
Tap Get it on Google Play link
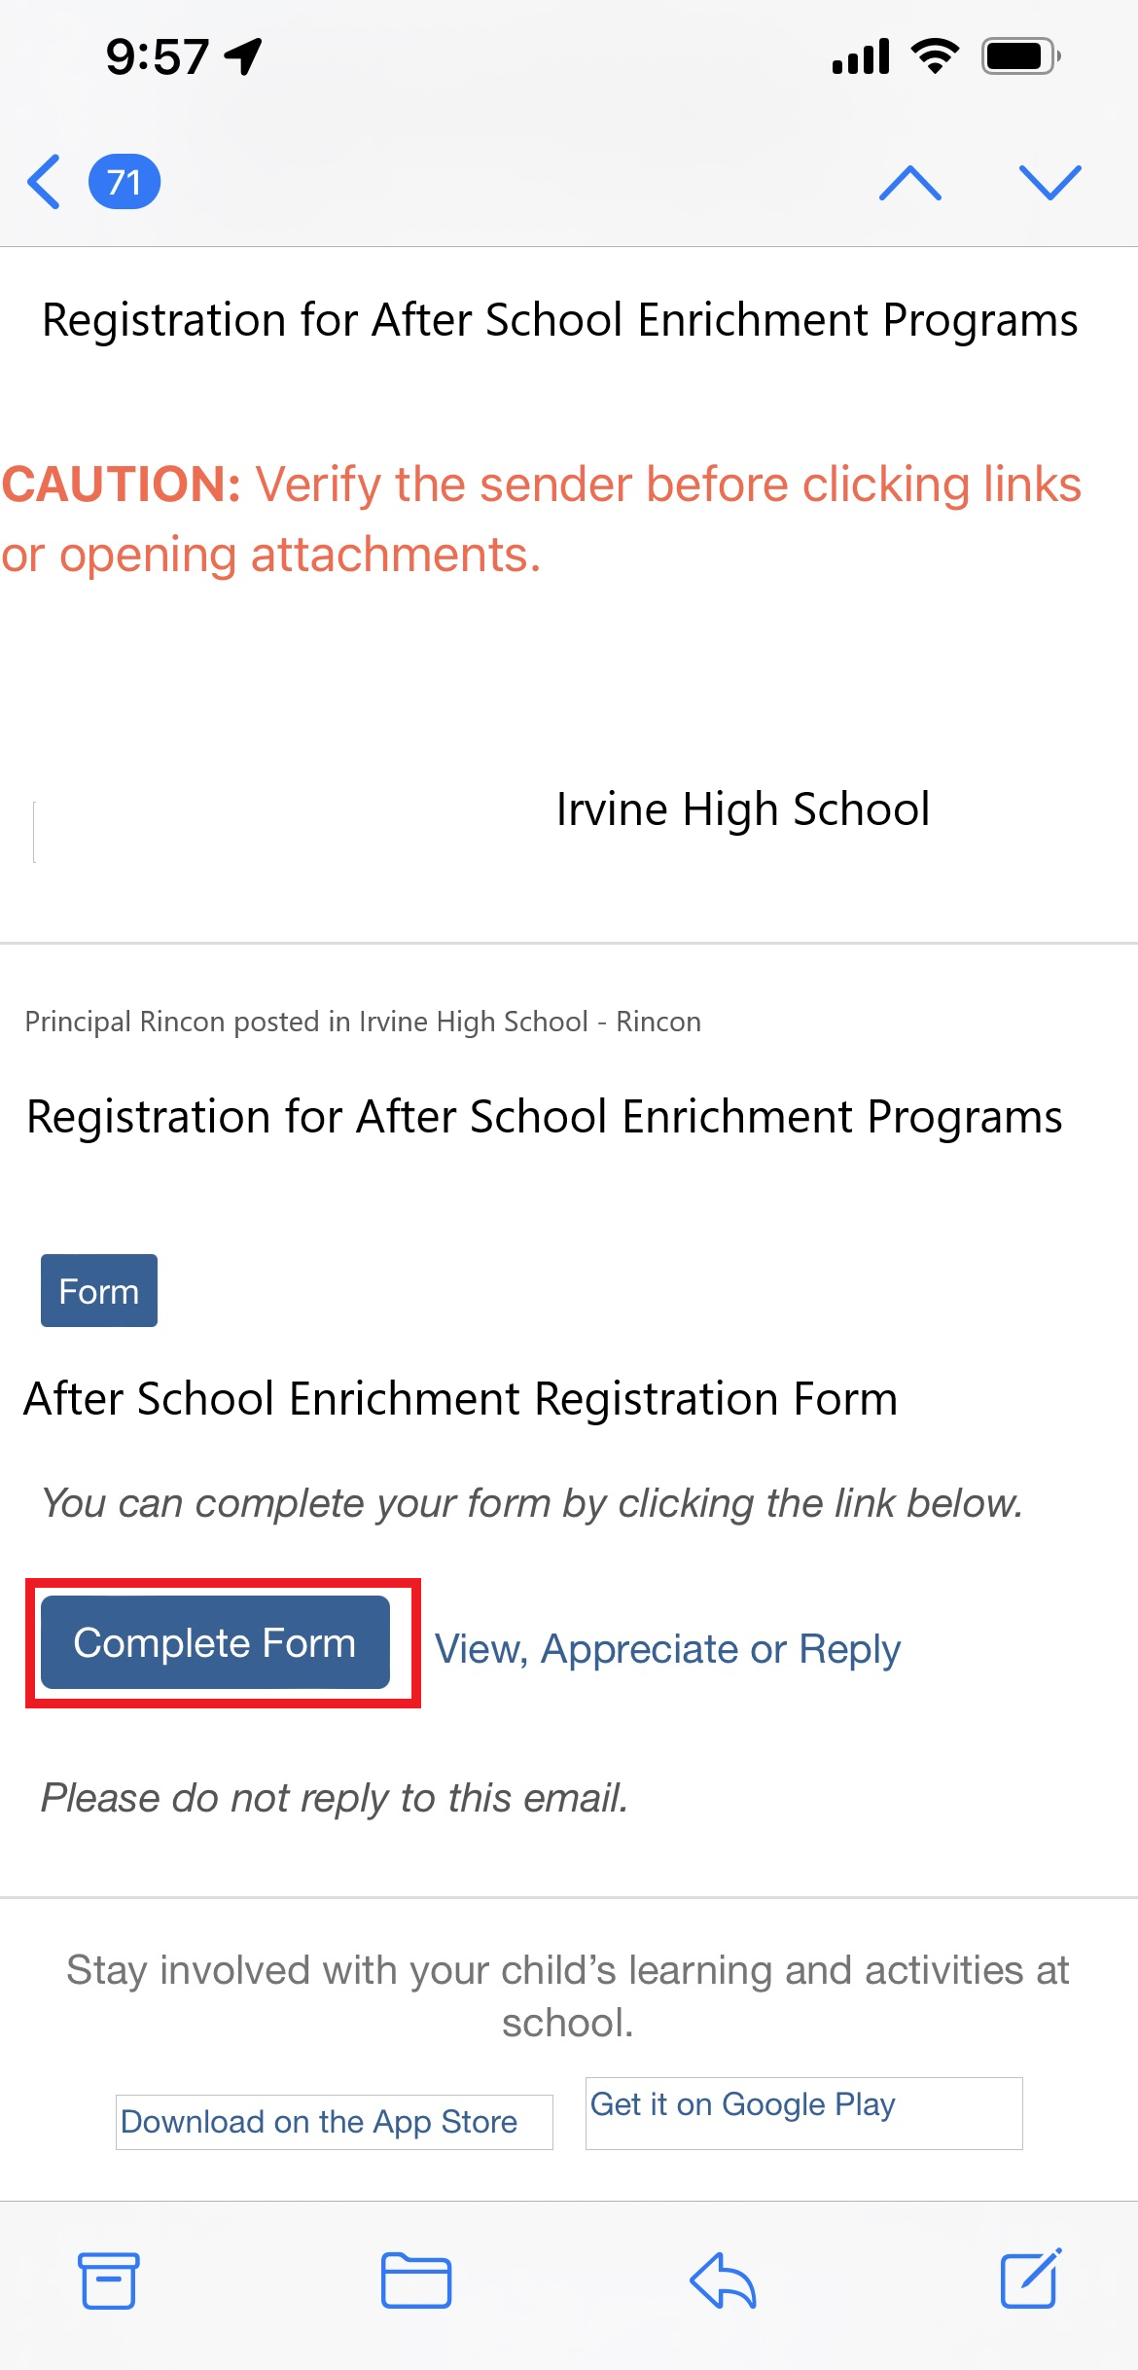click(742, 2104)
